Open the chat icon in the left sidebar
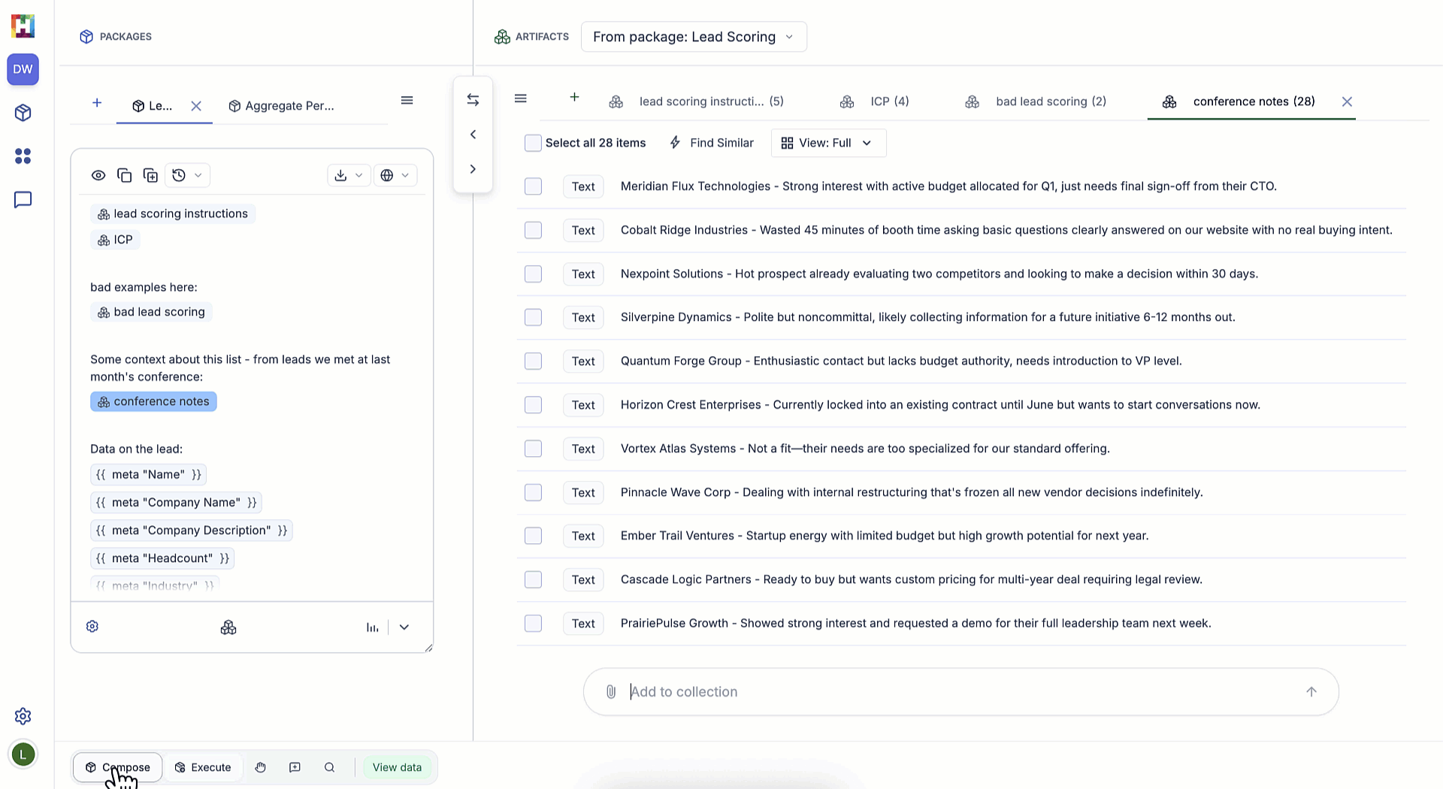The height and width of the screenshot is (789, 1443). [23, 199]
